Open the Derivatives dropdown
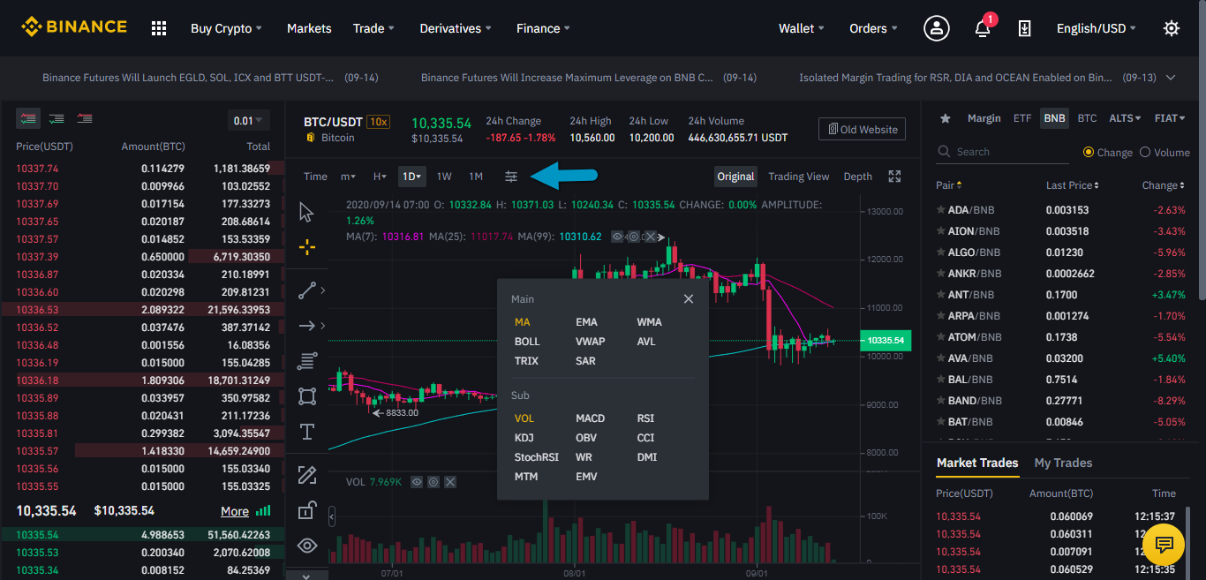The image size is (1206, 580). click(x=456, y=28)
